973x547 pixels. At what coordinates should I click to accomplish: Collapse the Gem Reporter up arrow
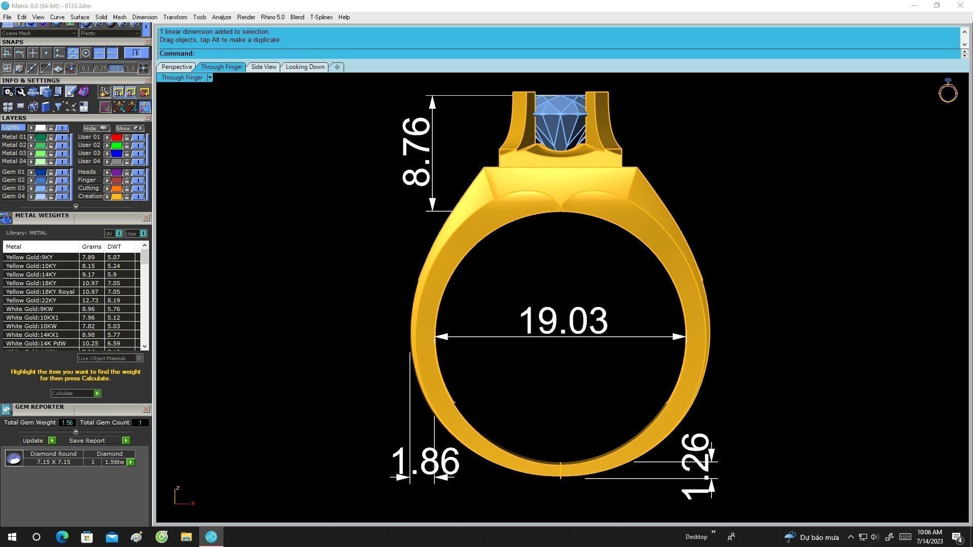76,432
